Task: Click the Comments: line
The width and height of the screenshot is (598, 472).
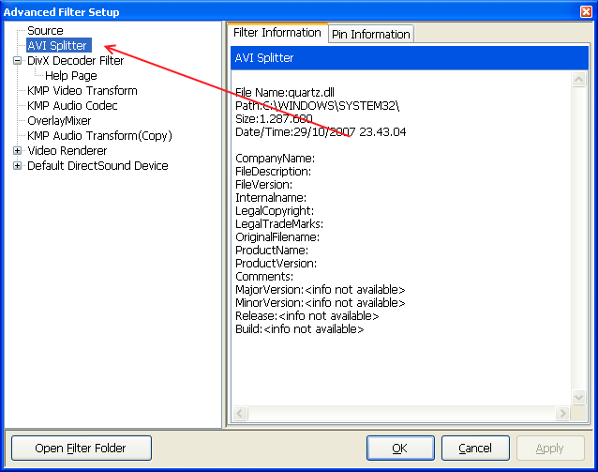Action: coord(264,277)
